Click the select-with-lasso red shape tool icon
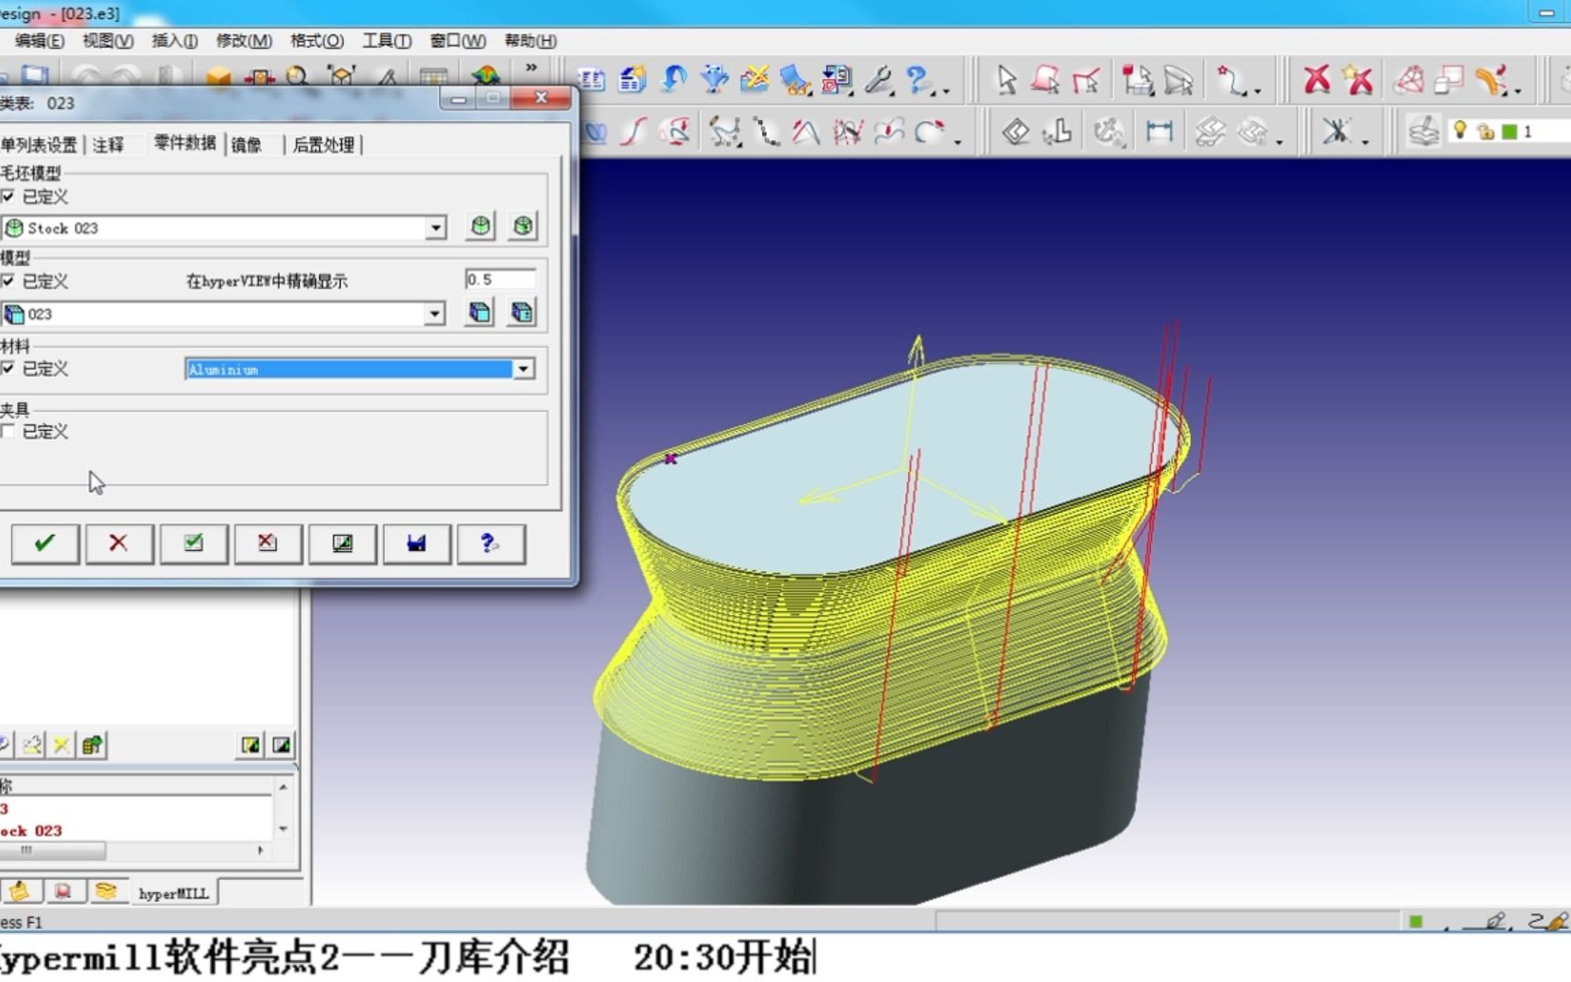1571x982 pixels. coord(1046,80)
